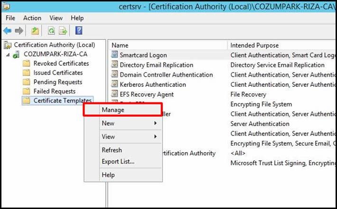This screenshot has width=337, height=209.
Task: Click the Directory Email Replication template icon
Action: [114, 64]
